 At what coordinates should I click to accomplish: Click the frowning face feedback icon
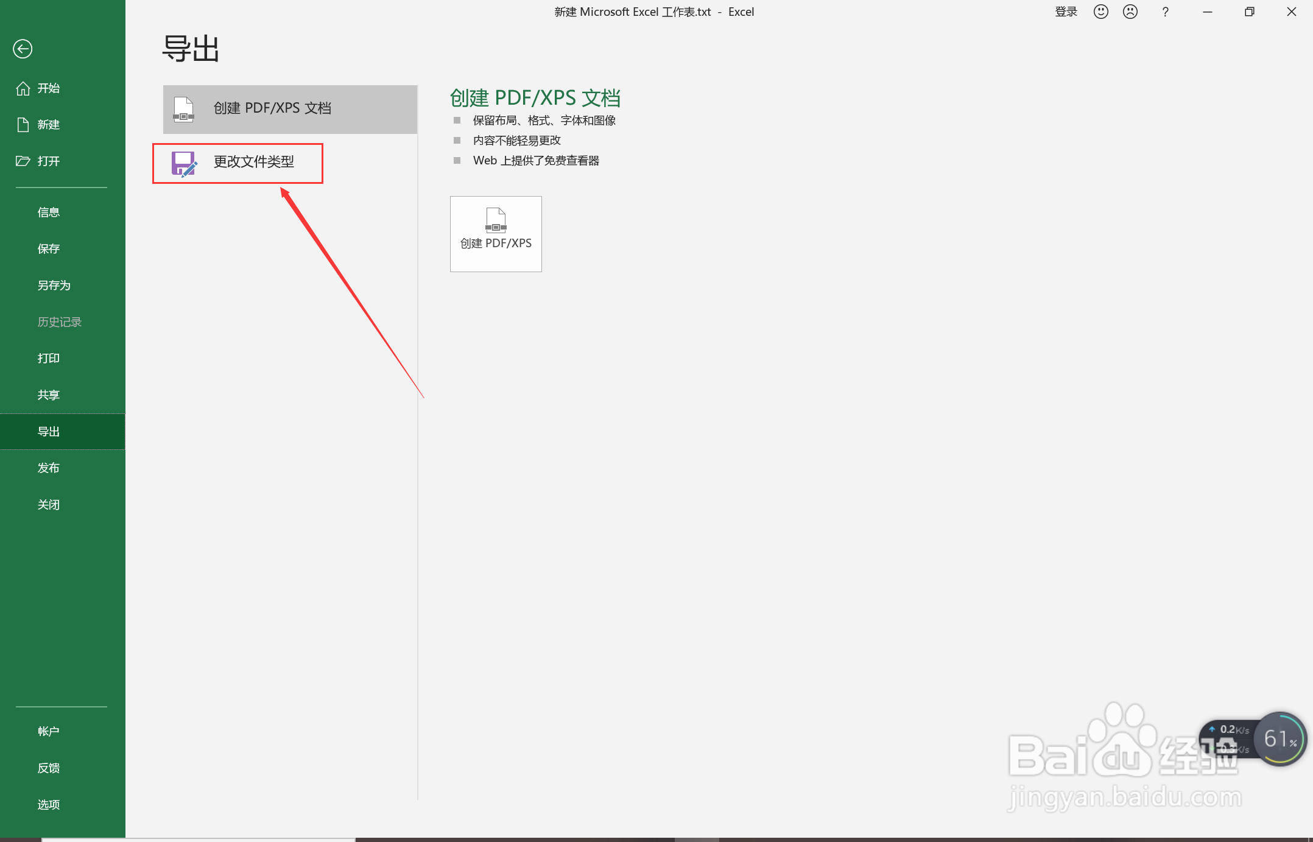click(x=1130, y=12)
